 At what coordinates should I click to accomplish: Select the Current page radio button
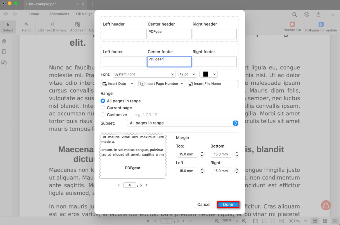coord(103,108)
